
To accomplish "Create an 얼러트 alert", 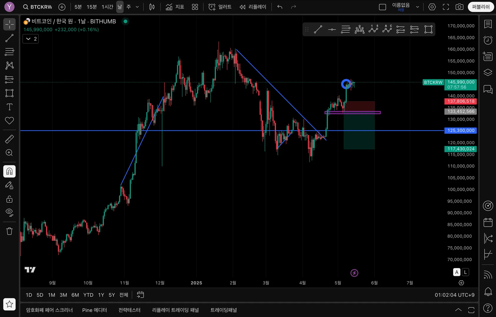I will click(220, 7).
